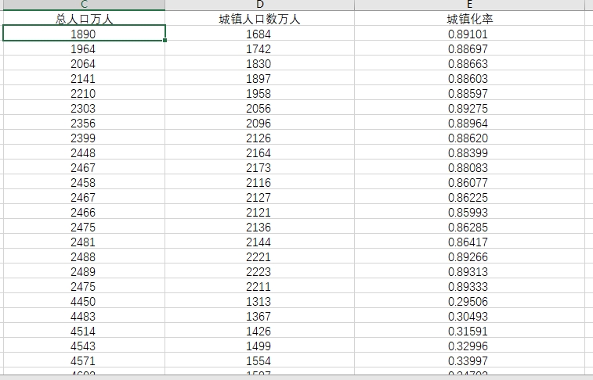Select column D header
593x380 pixels.
tap(260, 5)
